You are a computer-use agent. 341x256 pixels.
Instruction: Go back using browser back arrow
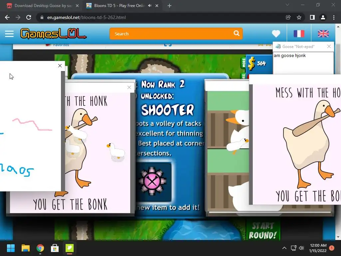(x=7, y=17)
